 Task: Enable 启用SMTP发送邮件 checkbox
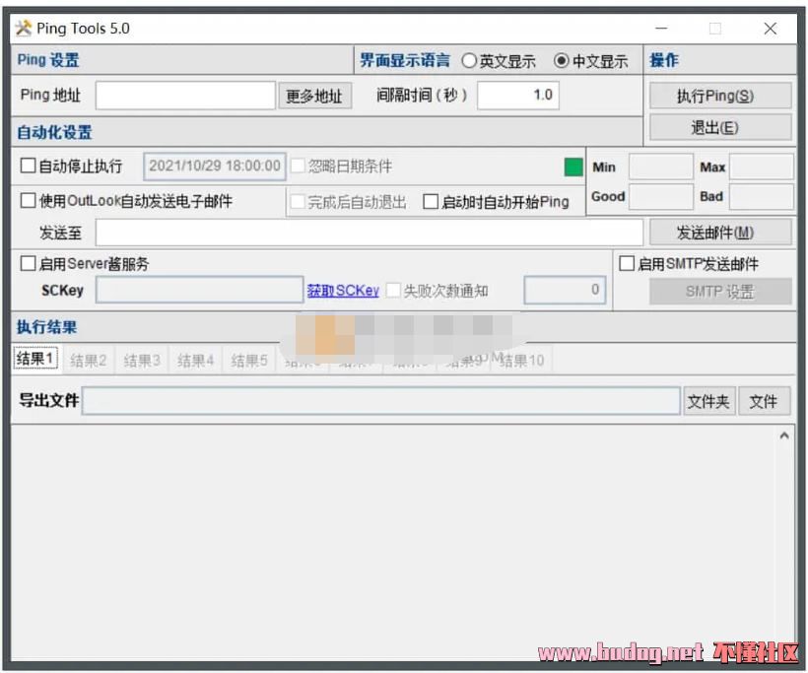click(x=627, y=264)
